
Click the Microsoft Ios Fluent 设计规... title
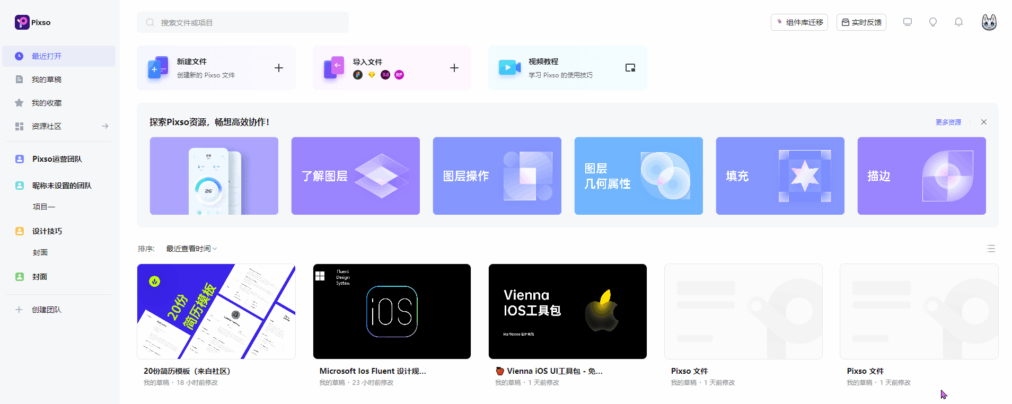point(373,371)
